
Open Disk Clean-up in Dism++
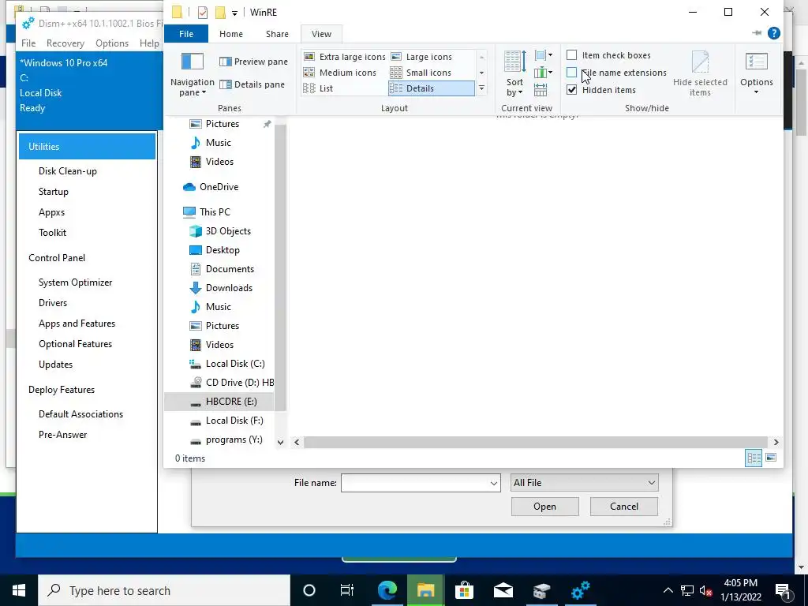(68, 171)
